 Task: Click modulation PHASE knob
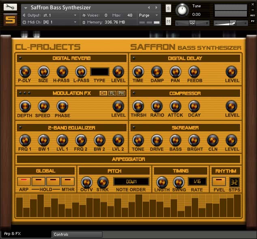pyautogui.click(x=62, y=106)
